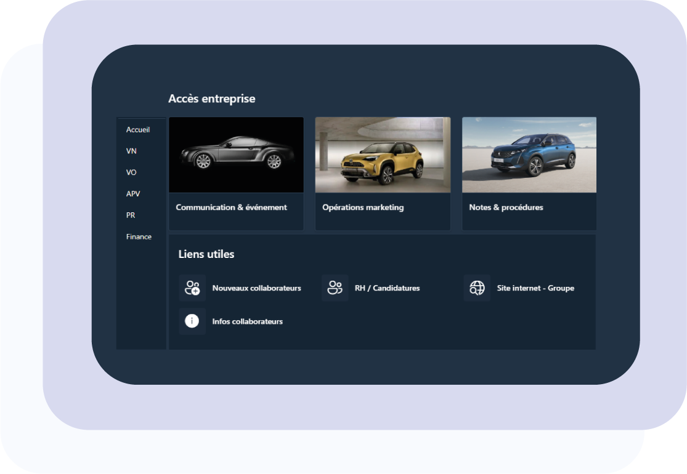This screenshot has height=474, width=687.
Task: Open the yellow SUV image card
Action: (x=383, y=155)
